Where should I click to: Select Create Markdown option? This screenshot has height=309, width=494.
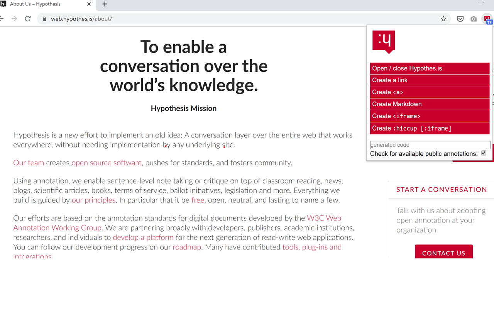tap(430, 104)
